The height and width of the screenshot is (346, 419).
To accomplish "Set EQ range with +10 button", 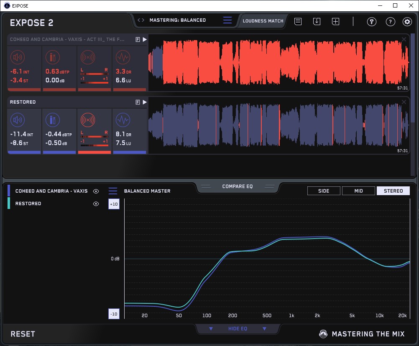I will pyautogui.click(x=114, y=204).
